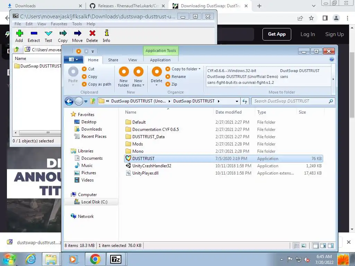Open the 7-Zip Favorites menu

click(x=59, y=24)
